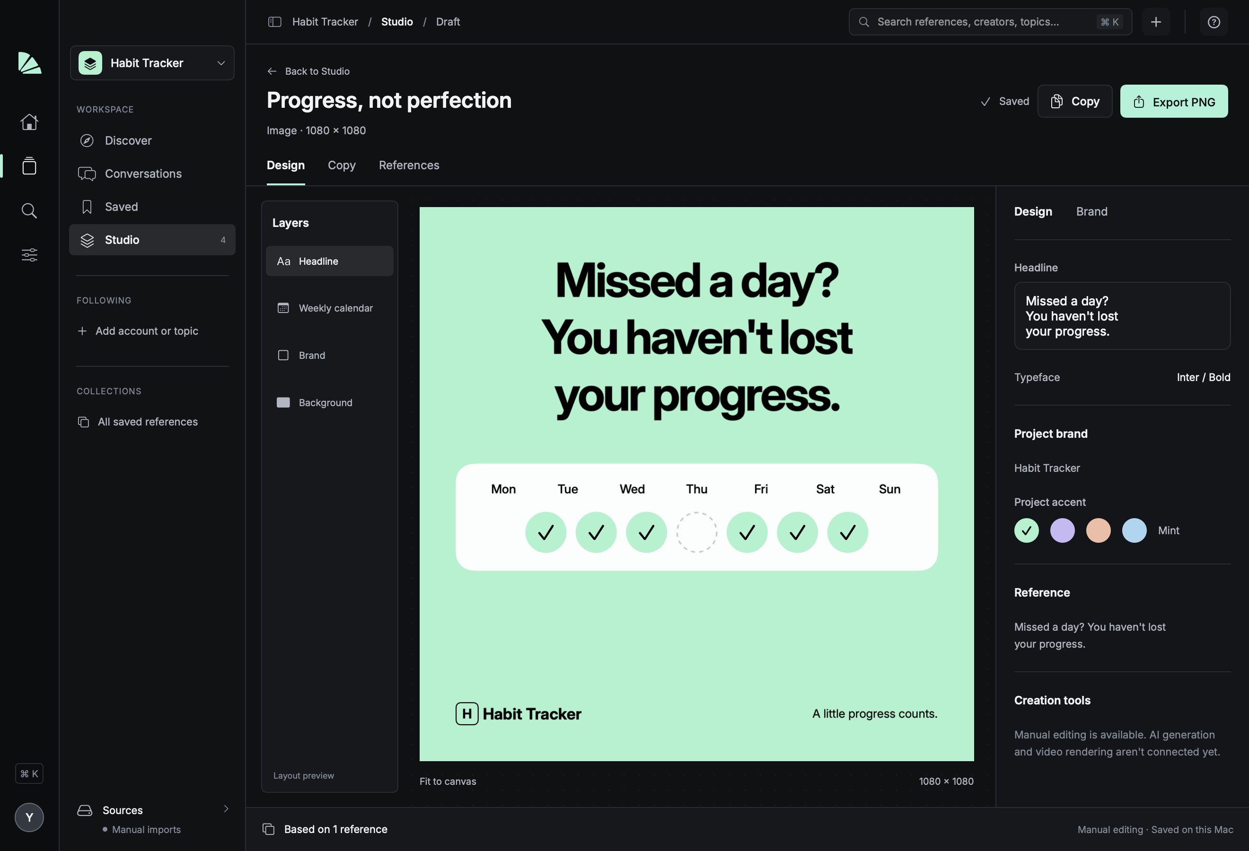Select the Weekly calendar layer row
The width and height of the screenshot is (1249, 851).
[329, 308]
